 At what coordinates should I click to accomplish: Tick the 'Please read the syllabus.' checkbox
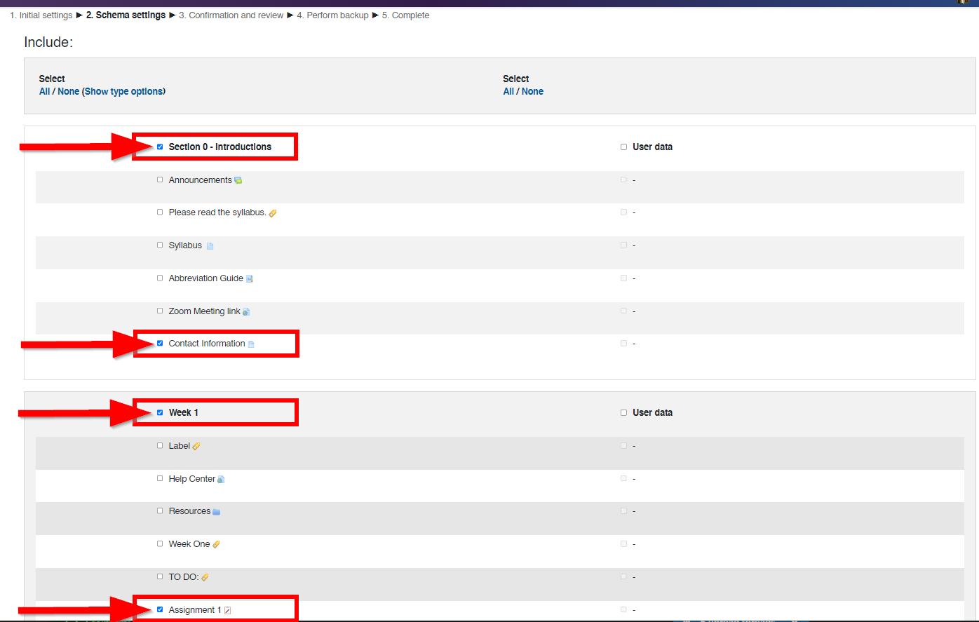[x=160, y=212]
